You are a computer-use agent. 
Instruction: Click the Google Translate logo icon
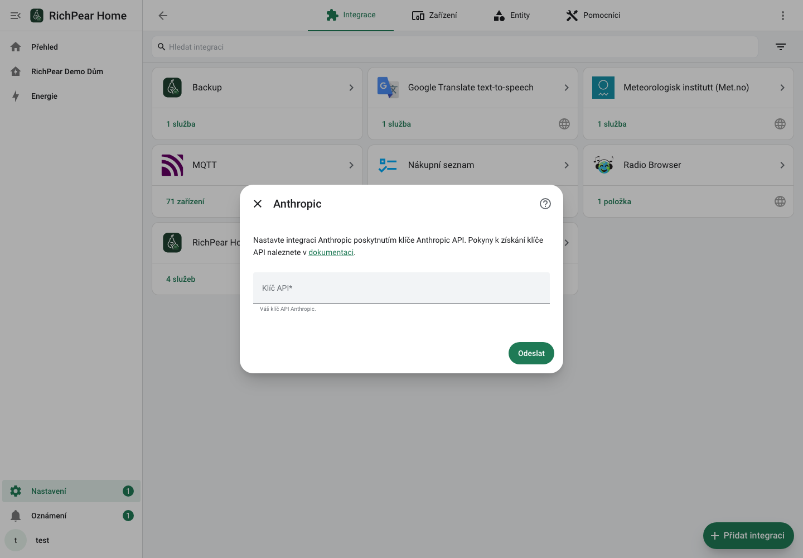click(x=388, y=88)
